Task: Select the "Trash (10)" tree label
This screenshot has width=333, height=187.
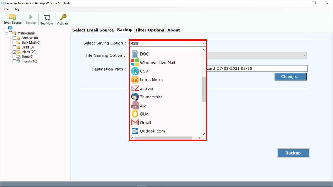Action: (x=29, y=61)
